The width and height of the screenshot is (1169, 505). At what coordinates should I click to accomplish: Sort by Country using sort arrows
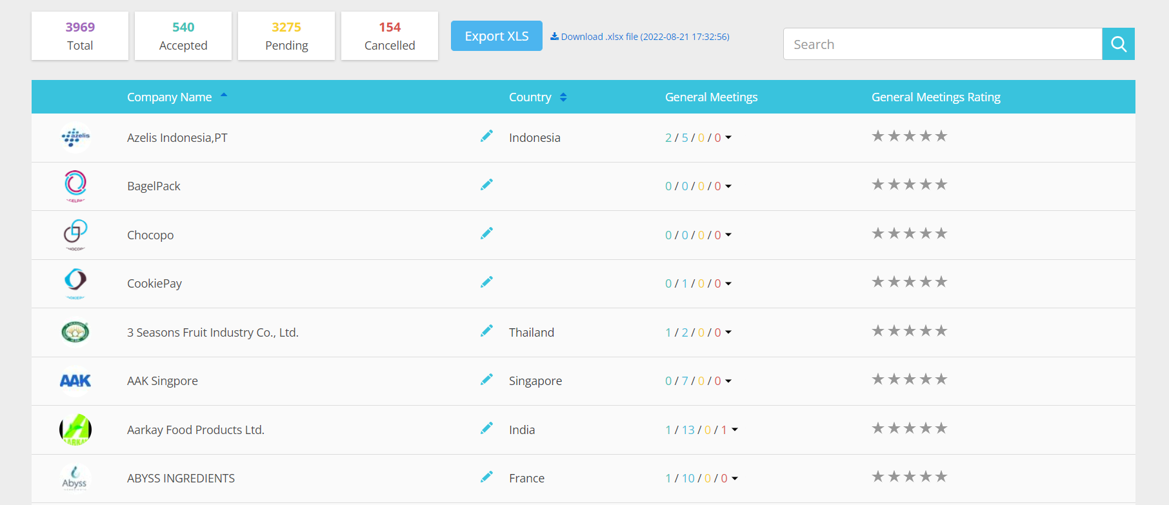[x=563, y=97]
